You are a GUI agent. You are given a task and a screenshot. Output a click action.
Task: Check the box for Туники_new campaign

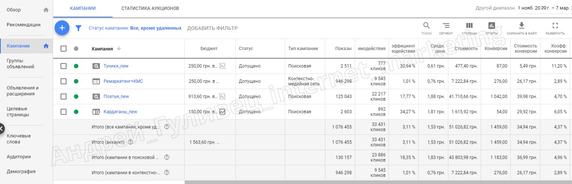coord(64,66)
